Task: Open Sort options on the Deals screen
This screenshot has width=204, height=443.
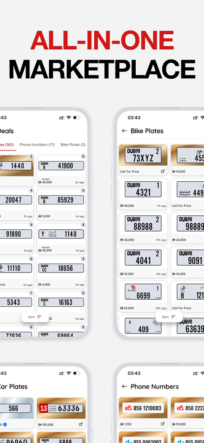Action: 35,317
